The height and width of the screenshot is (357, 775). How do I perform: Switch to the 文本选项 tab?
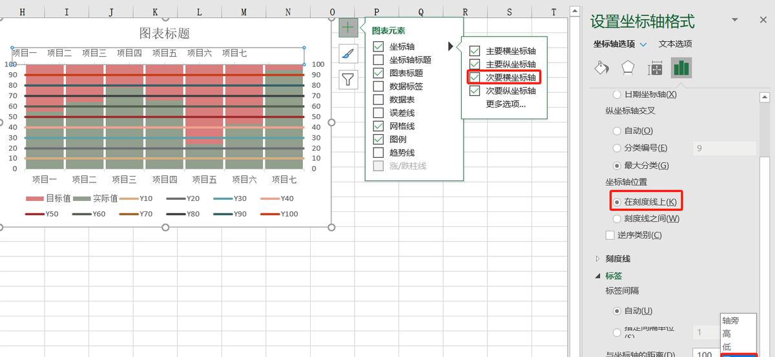click(675, 44)
